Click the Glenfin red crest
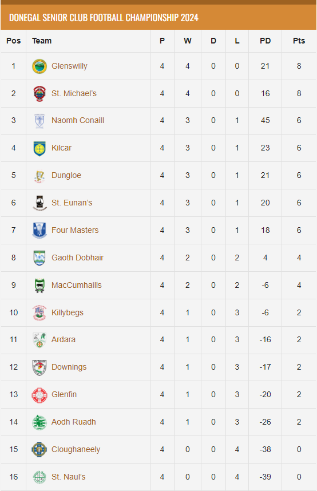The height and width of the screenshot is (491, 317). pos(39,395)
